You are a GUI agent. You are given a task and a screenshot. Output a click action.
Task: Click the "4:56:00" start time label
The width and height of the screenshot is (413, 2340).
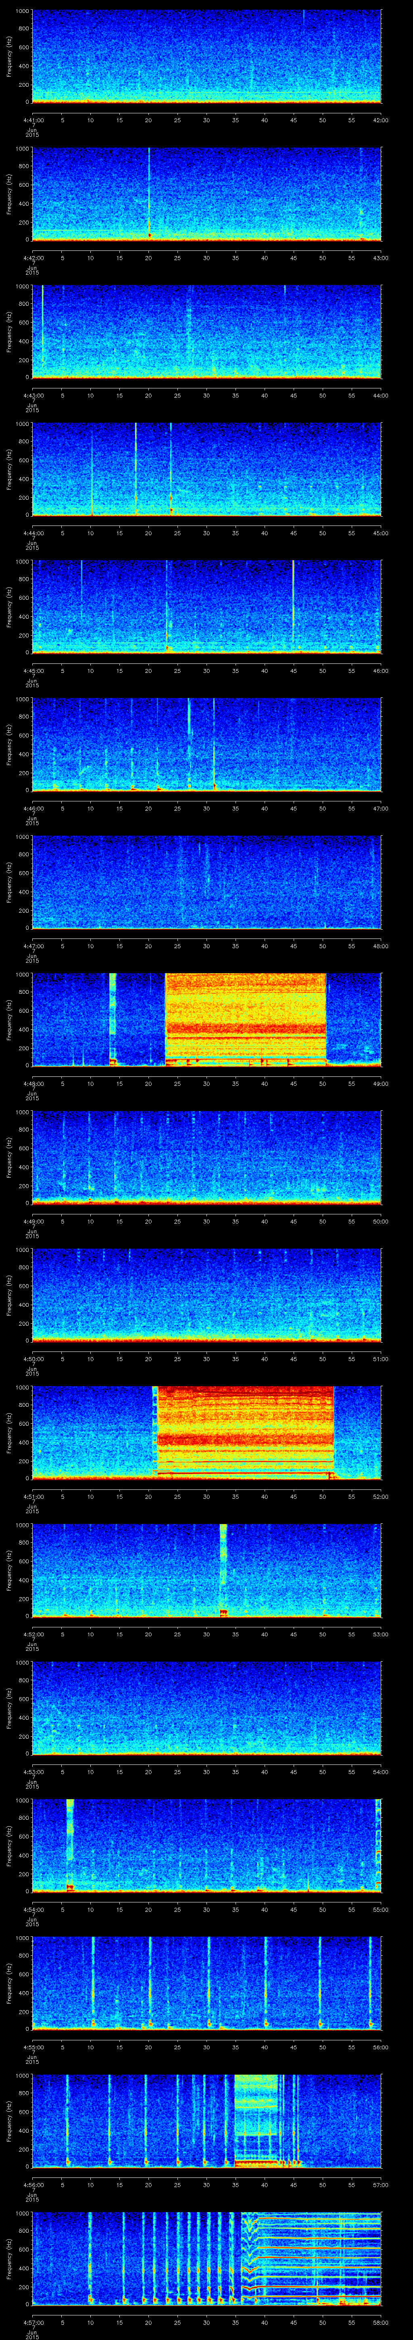(x=33, y=2185)
